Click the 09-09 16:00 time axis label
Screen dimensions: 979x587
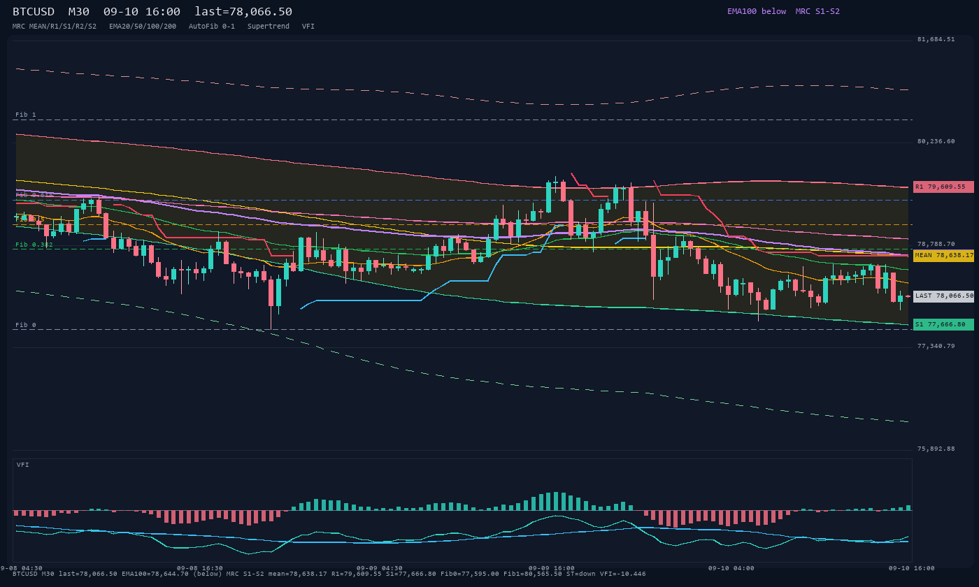pyautogui.click(x=552, y=568)
